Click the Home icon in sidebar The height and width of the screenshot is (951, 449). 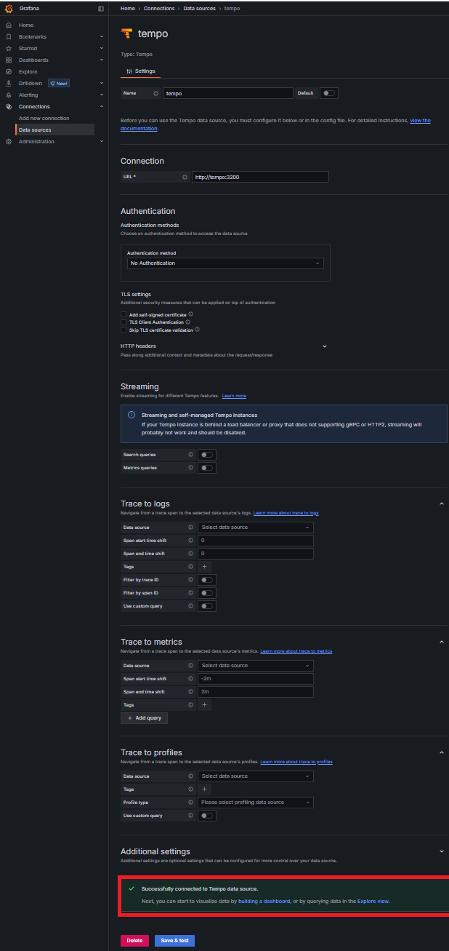[x=9, y=25]
